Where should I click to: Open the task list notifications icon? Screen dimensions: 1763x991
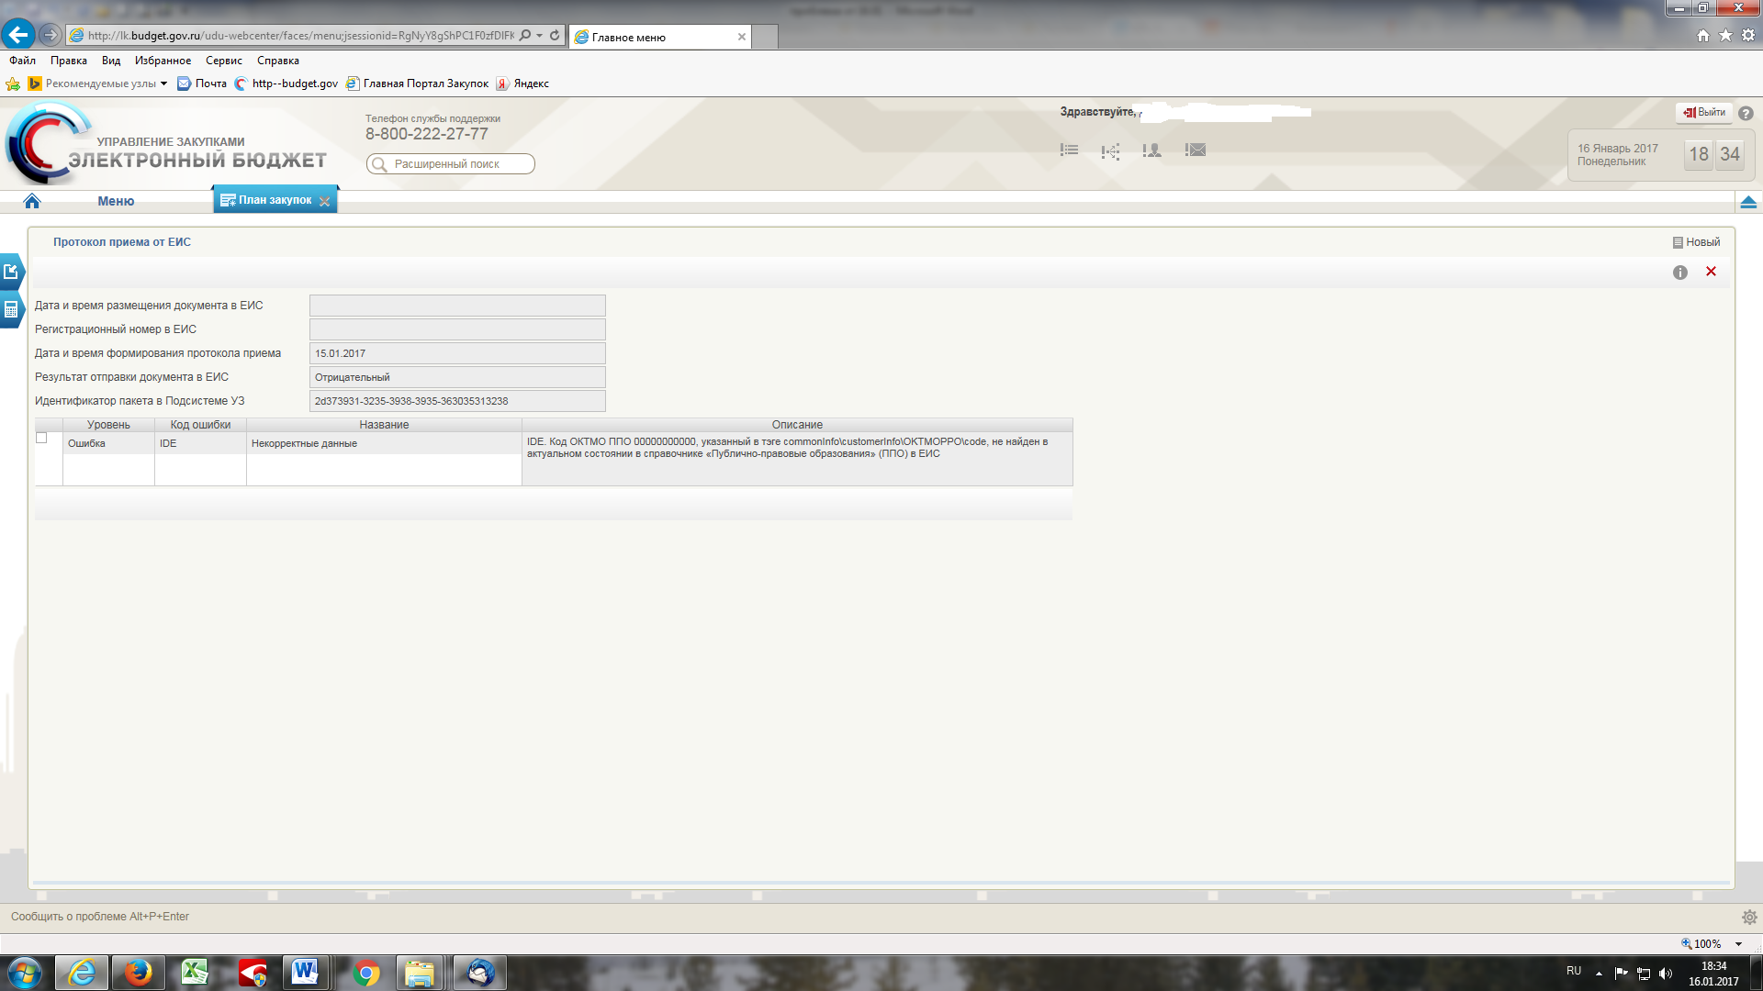point(1069,150)
